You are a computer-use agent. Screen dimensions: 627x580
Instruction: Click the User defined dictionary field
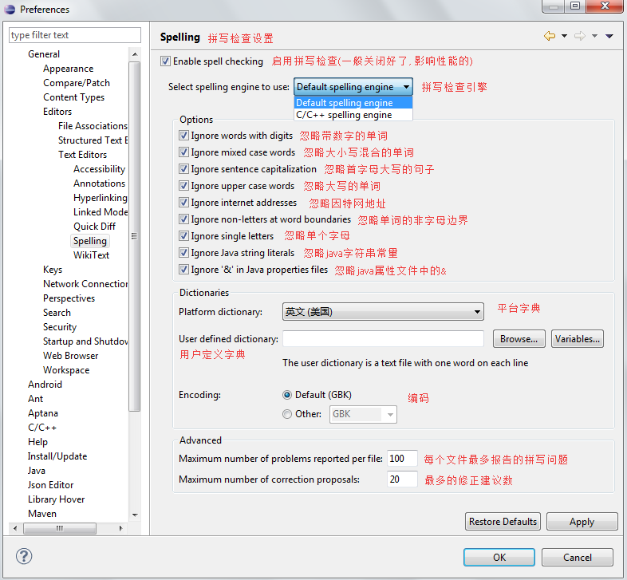[383, 339]
